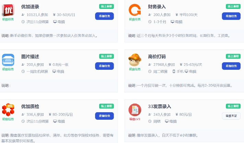Click the clock icon beside 周结
Screen dimensions: 244x143
coord(150,121)
